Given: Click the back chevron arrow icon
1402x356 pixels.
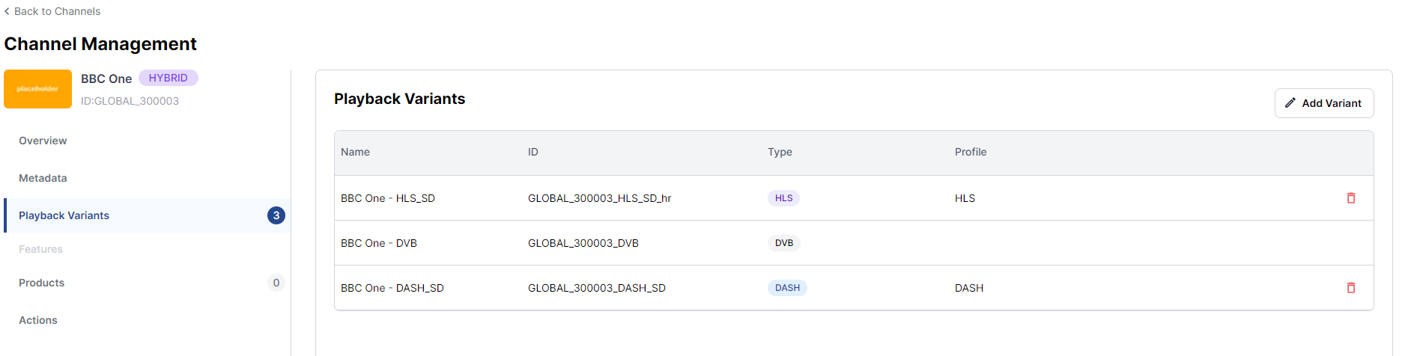Looking at the screenshot, I should 7,11.
